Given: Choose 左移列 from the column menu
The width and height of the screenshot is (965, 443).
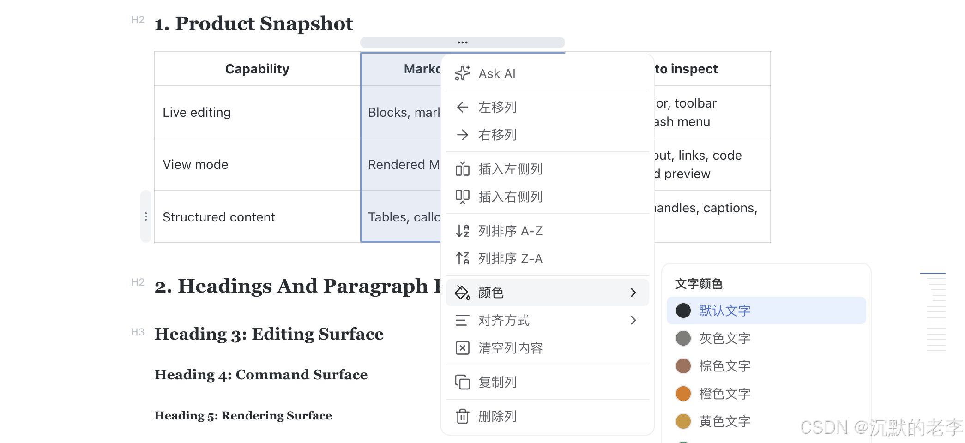Looking at the screenshot, I should coord(548,107).
